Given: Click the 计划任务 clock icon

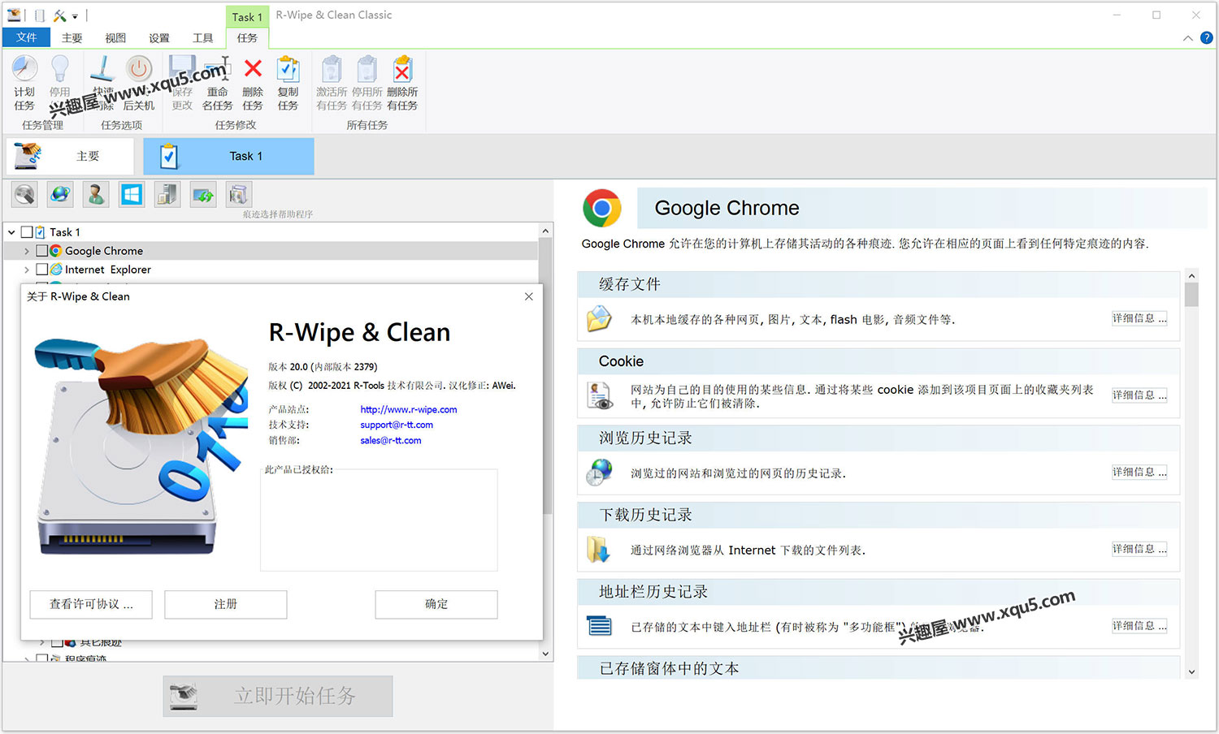Looking at the screenshot, I should [x=24, y=71].
